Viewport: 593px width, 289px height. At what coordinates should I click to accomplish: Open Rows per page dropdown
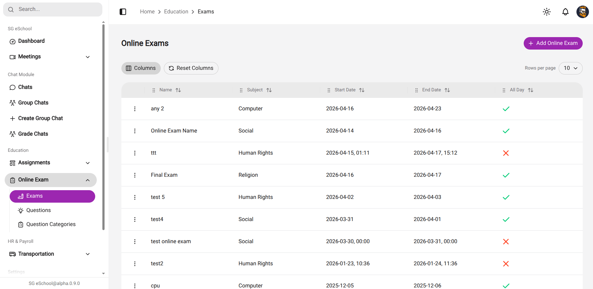click(x=571, y=68)
